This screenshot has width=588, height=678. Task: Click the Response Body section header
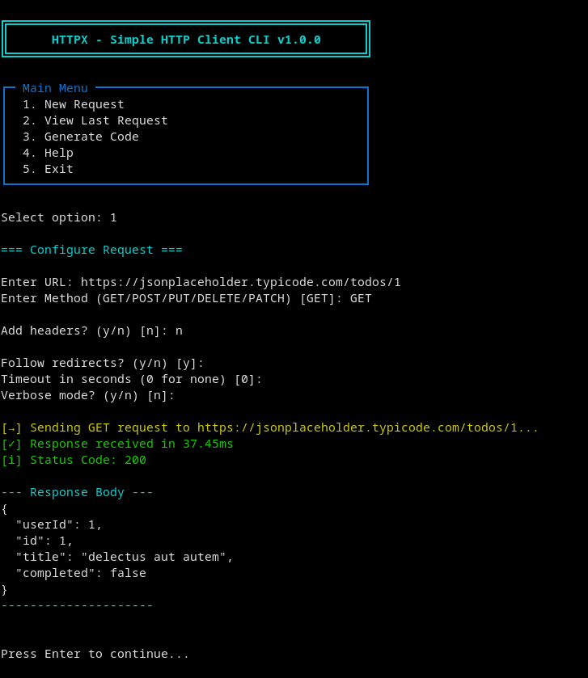pyautogui.click(x=77, y=492)
